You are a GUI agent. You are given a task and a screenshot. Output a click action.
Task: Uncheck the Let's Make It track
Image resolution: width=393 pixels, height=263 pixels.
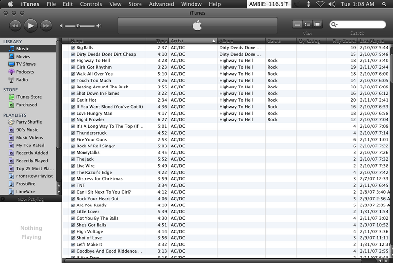coord(73,244)
